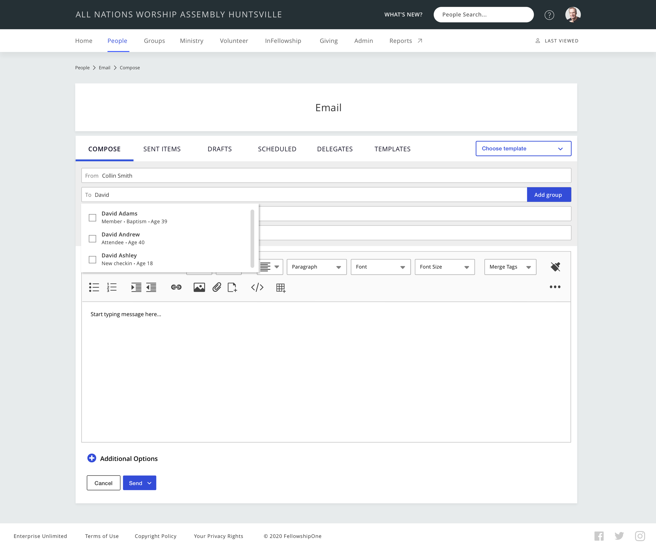Open the HTML source code view
Viewport: 656px width, 548px height.
pos(257,287)
